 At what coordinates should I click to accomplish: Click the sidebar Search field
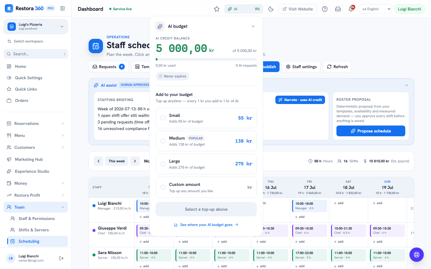pyautogui.click(x=36, y=54)
